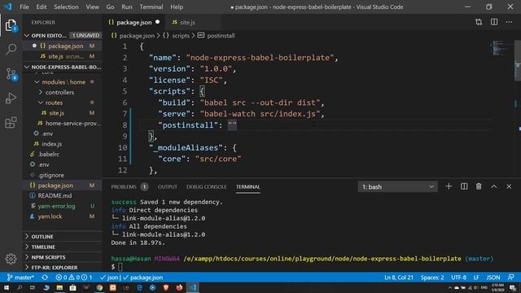Open the Go menu
This screenshot has width=521, height=293.
pos(111,7)
